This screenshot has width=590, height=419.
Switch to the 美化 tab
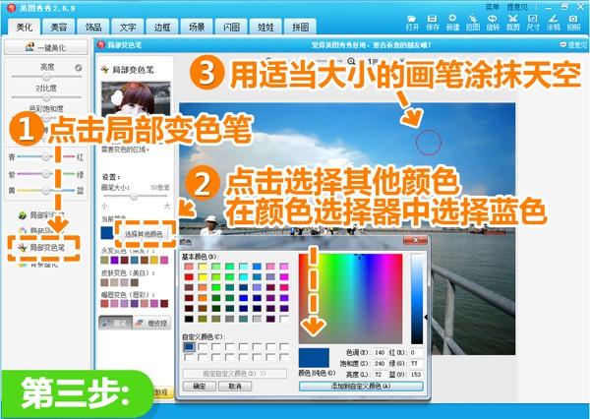(x=25, y=28)
